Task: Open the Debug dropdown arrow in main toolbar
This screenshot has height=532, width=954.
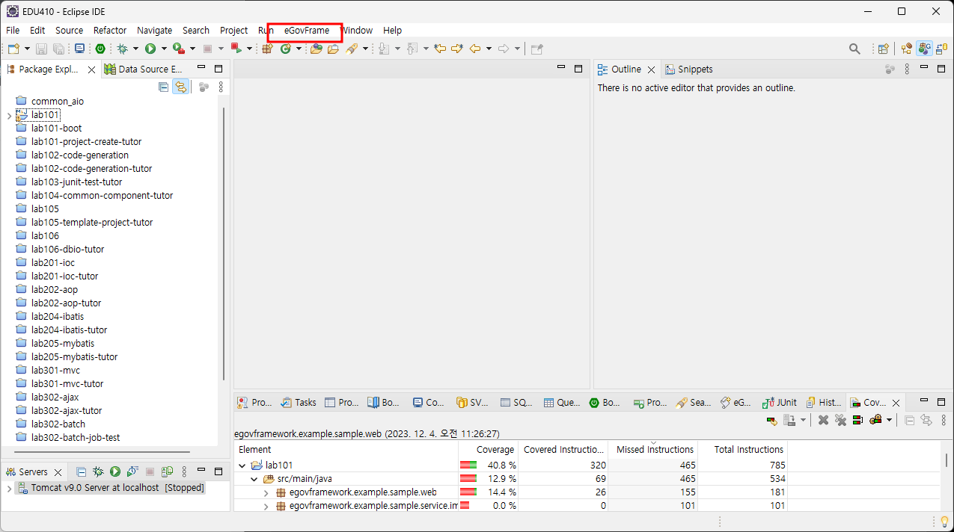Action: coord(136,49)
